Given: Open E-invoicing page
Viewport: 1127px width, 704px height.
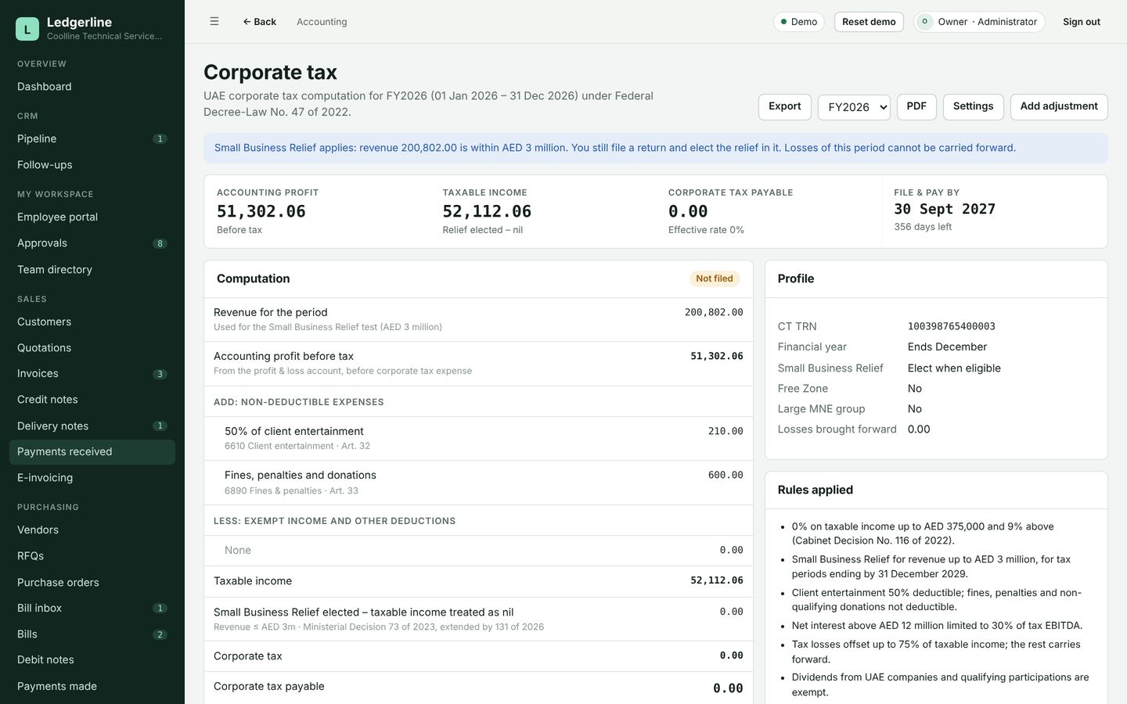Looking at the screenshot, I should [x=92, y=478].
